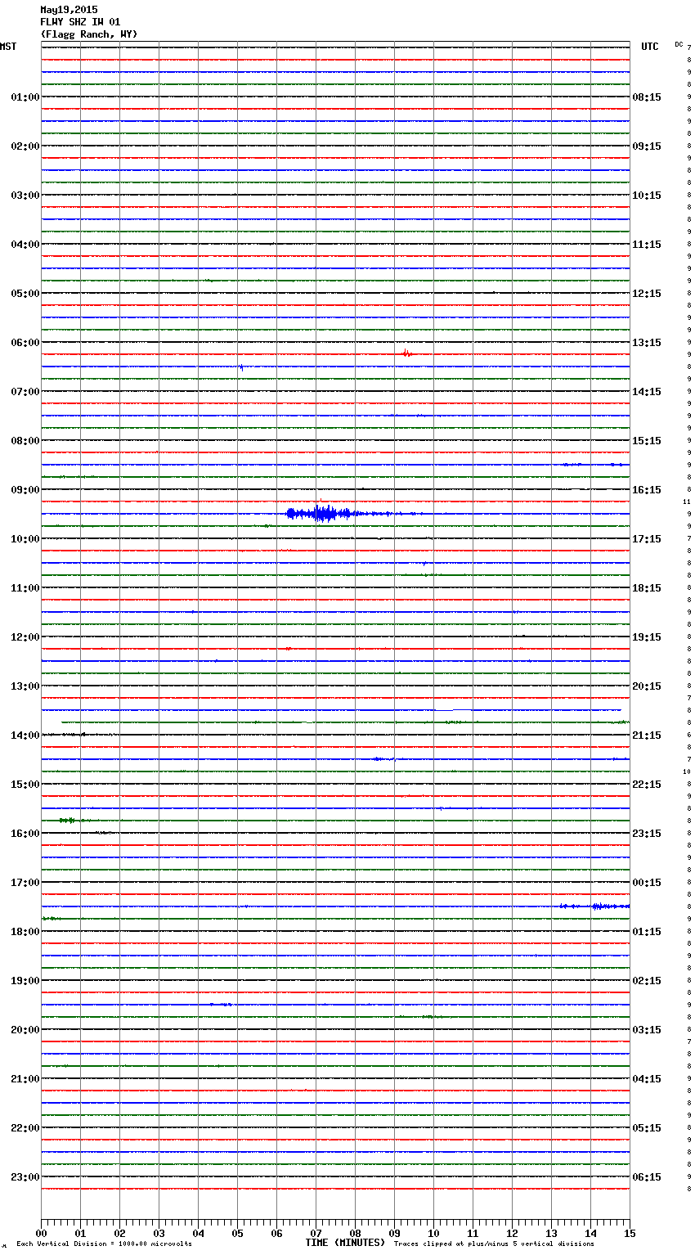Viewport: 695px width, 1255px height.
Task: Select the 14:00 MST time label
Action: (25, 735)
